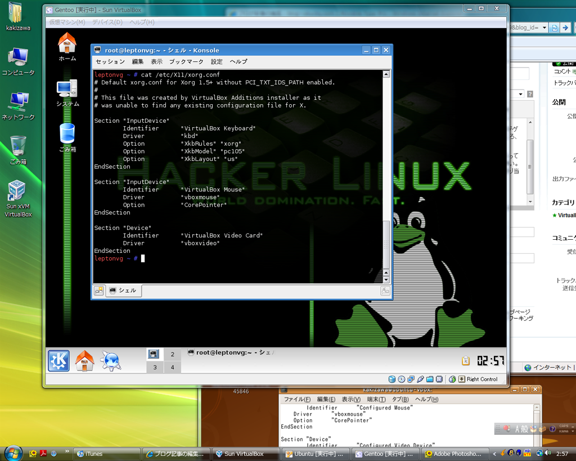
Task: Click the volume speaker tray icon
Action: [x=548, y=454]
